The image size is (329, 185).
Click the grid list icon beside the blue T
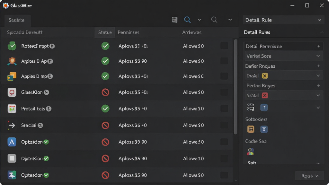251,107
